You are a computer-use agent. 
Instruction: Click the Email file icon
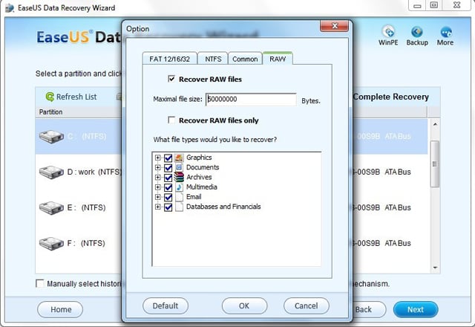180,197
